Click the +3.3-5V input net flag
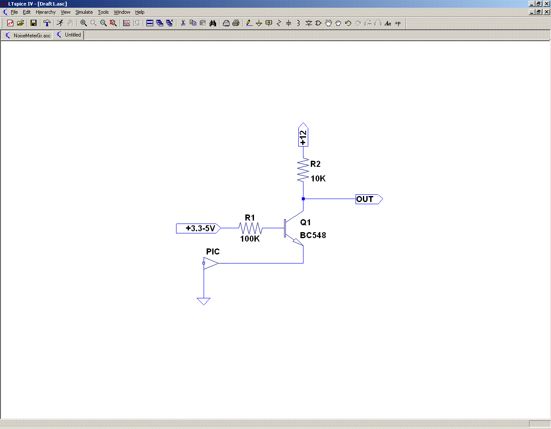551x429 pixels. coord(198,228)
